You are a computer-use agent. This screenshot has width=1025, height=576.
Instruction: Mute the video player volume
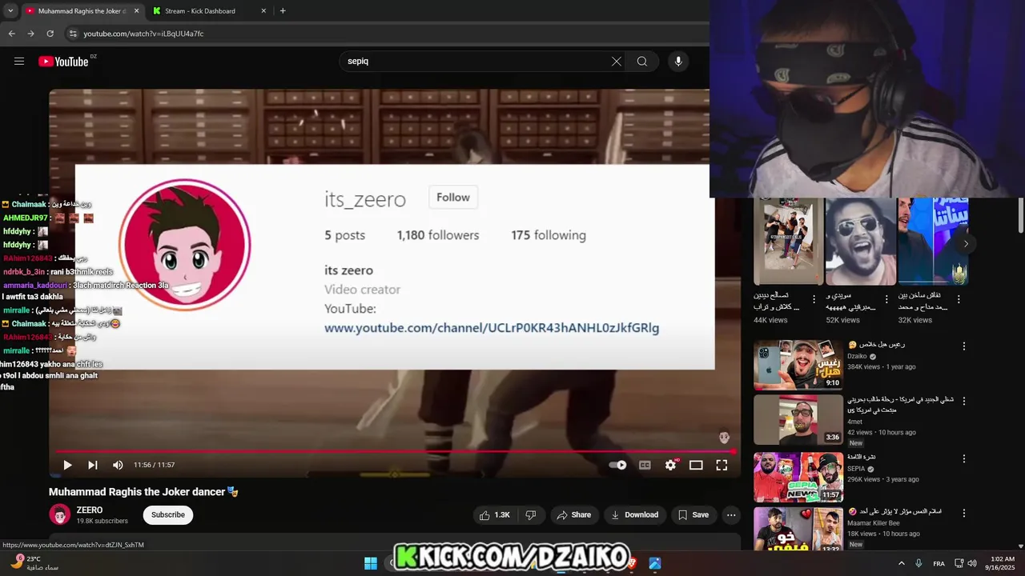[x=118, y=465]
